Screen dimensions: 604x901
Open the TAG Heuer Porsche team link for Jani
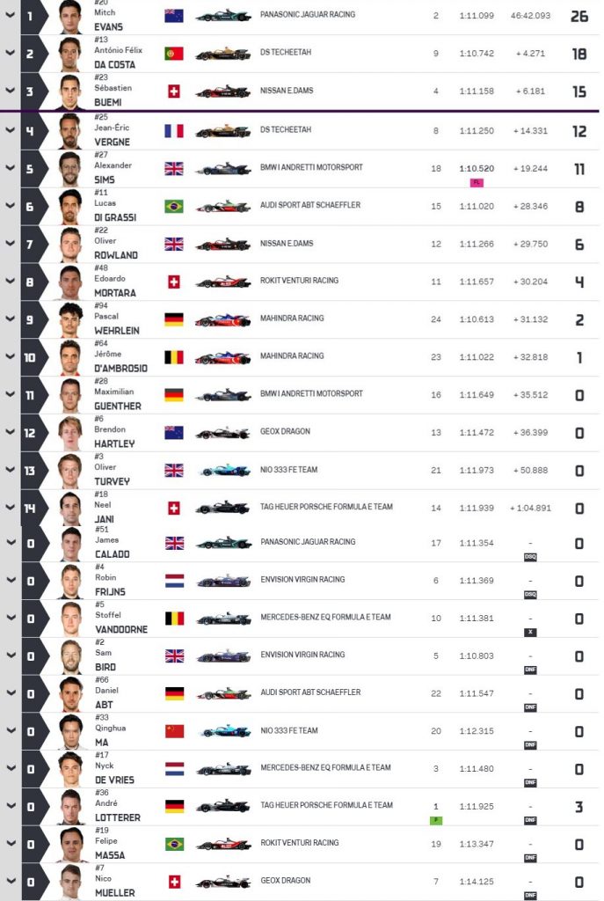[327, 507]
